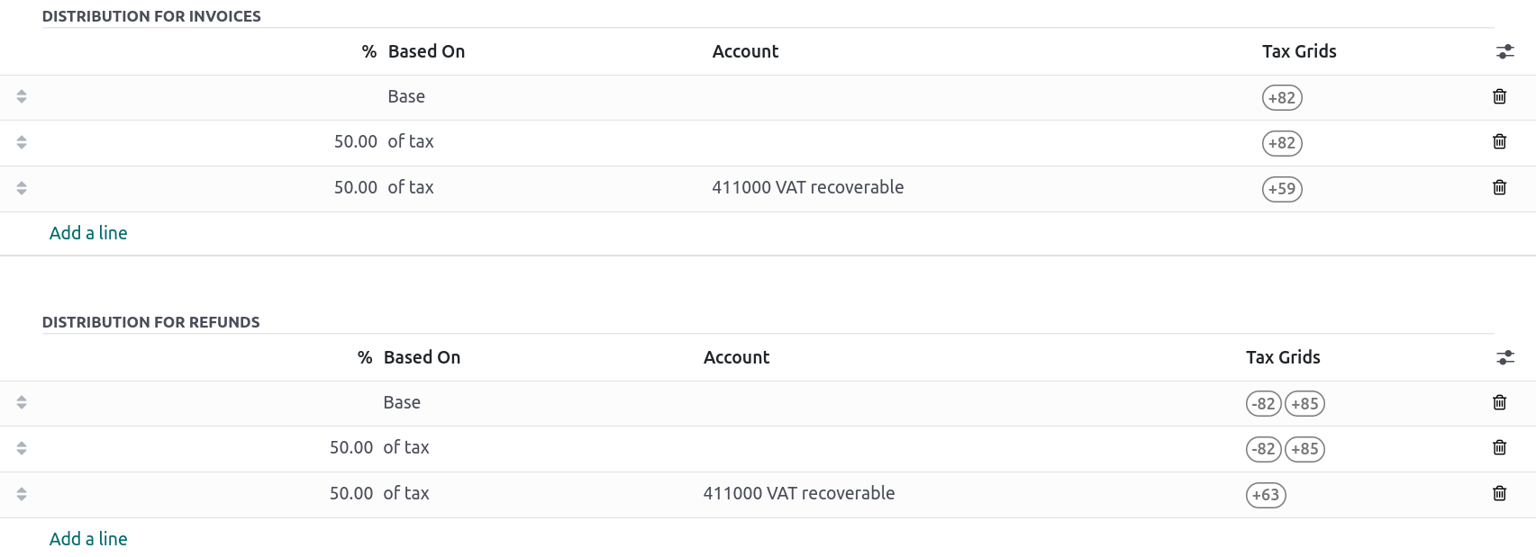Viewport: 1536px width, 557px height.
Task: Select the +59 tax grid tag
Action: tap(1283, 189)
